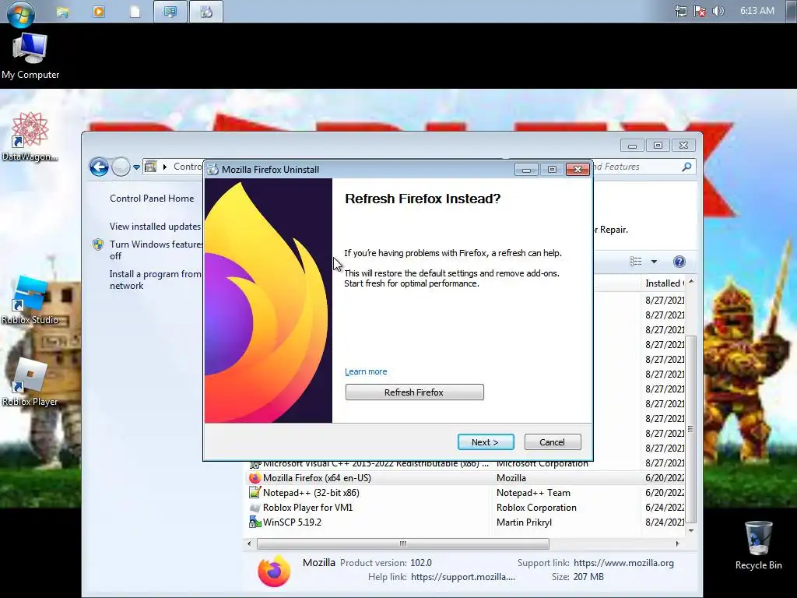Screen dimensions: 797x598
Task: Open Control Panel Home link
Action: [152, 199]
